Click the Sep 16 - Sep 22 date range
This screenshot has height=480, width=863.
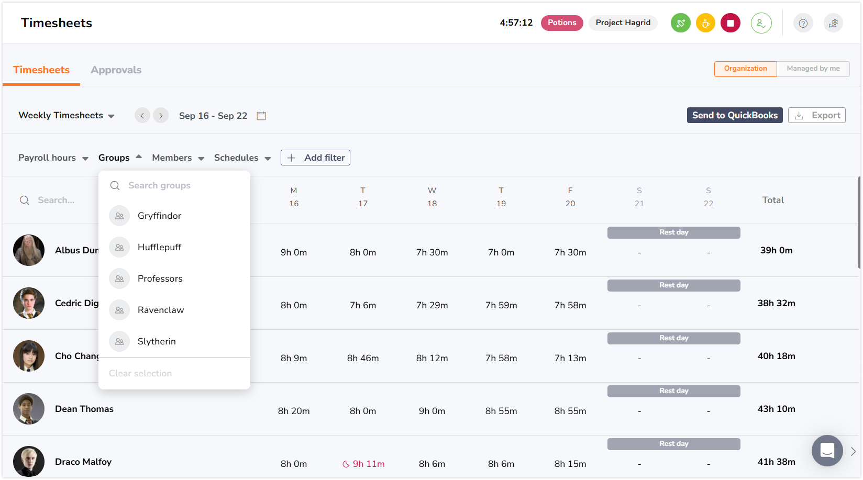[x=213, y=116]
